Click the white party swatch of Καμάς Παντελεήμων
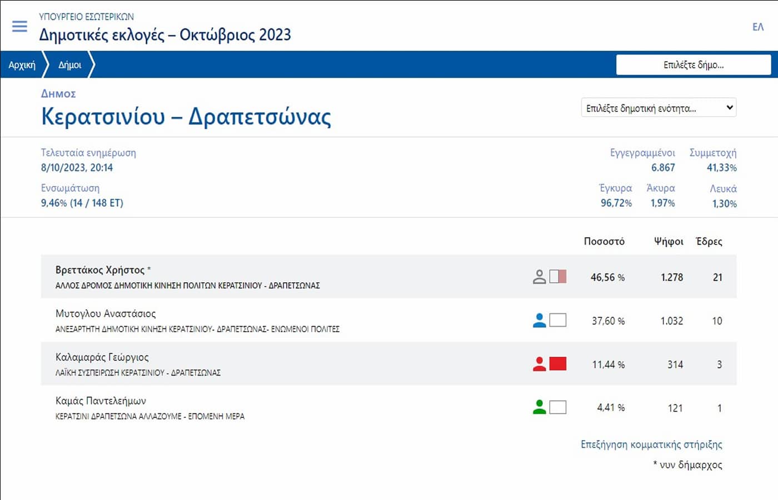 click(x=558, y=407)
